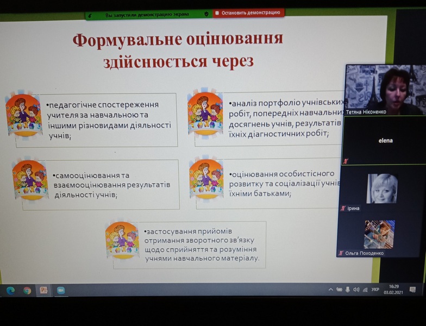This screenshot has width=426, height=326.
Task: Select the 'застосування прийомів' text box
Action: 202,244
